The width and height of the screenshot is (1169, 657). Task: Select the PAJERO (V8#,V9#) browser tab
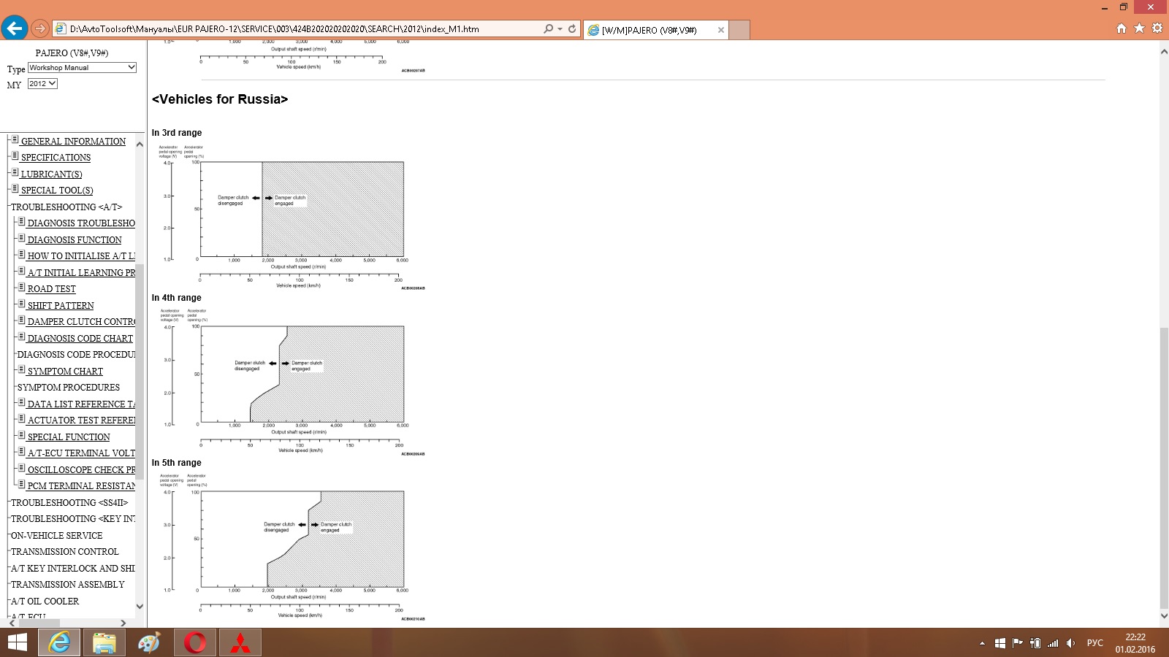click(649, 30)
